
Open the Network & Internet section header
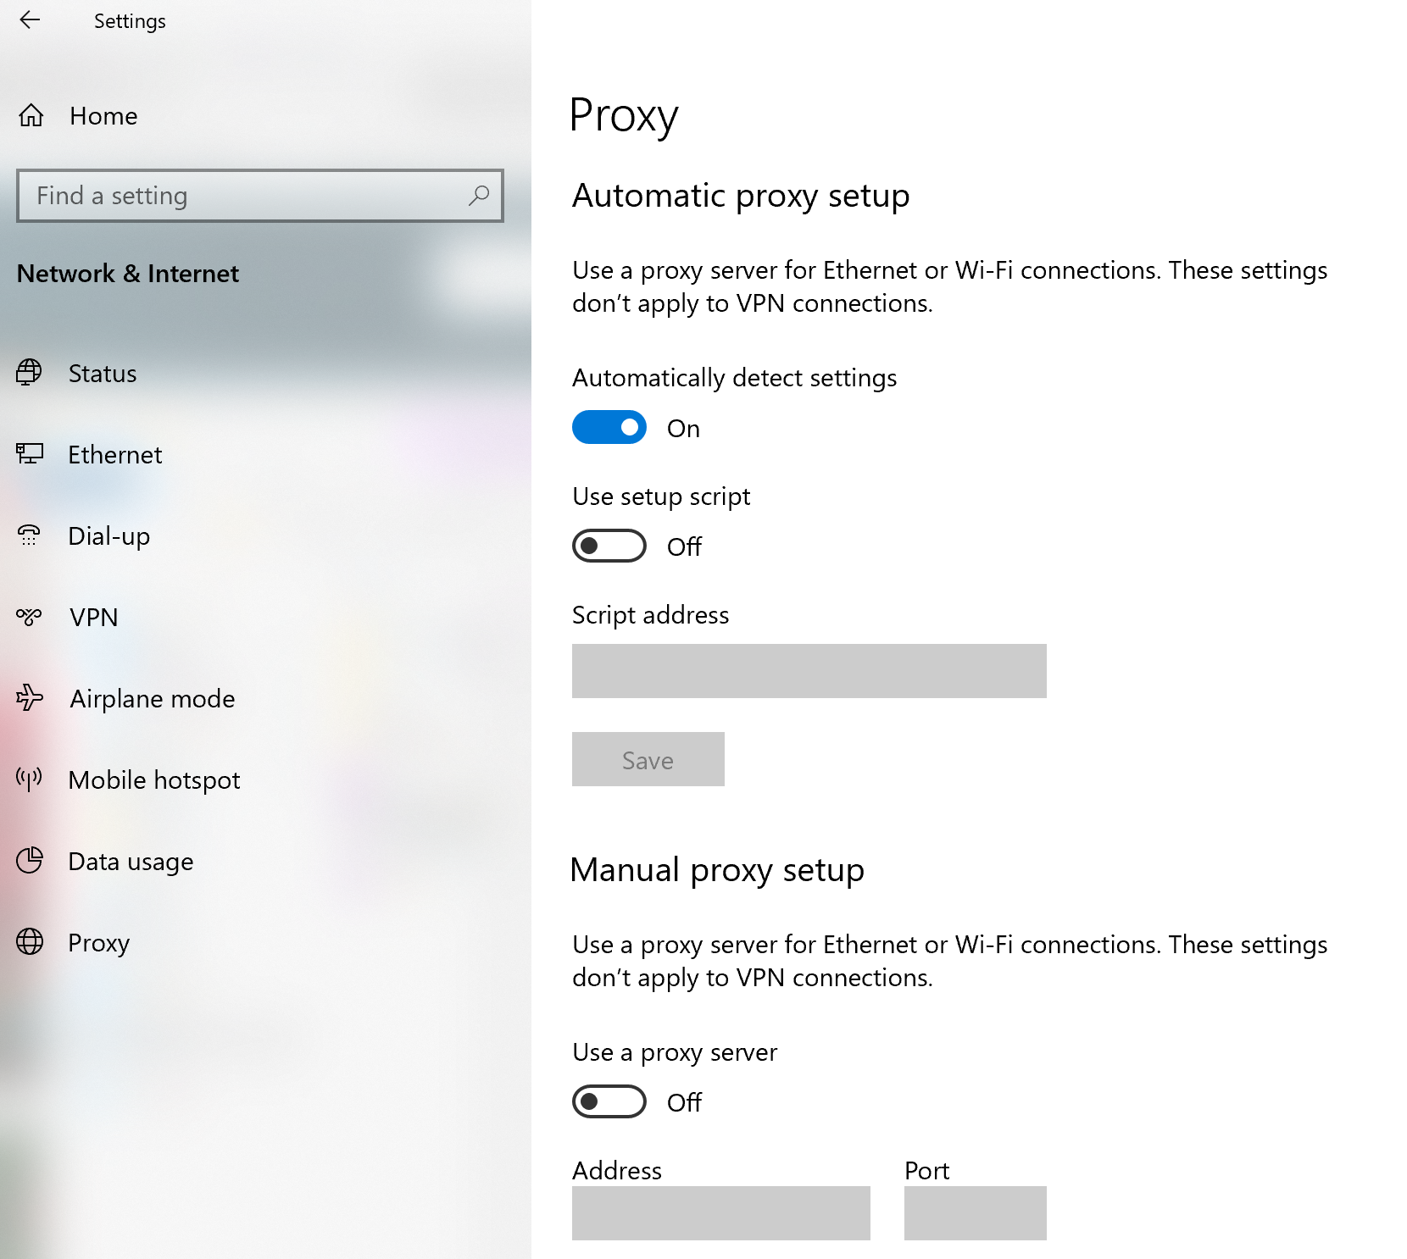(127, 274)
